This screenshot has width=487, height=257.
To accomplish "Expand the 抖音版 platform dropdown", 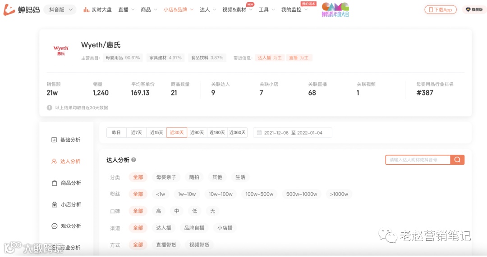I will (x=60, y=9).
